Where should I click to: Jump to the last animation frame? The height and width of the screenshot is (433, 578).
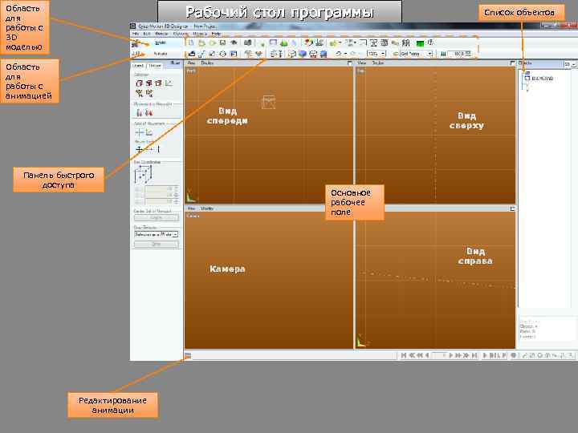(474, 355)
